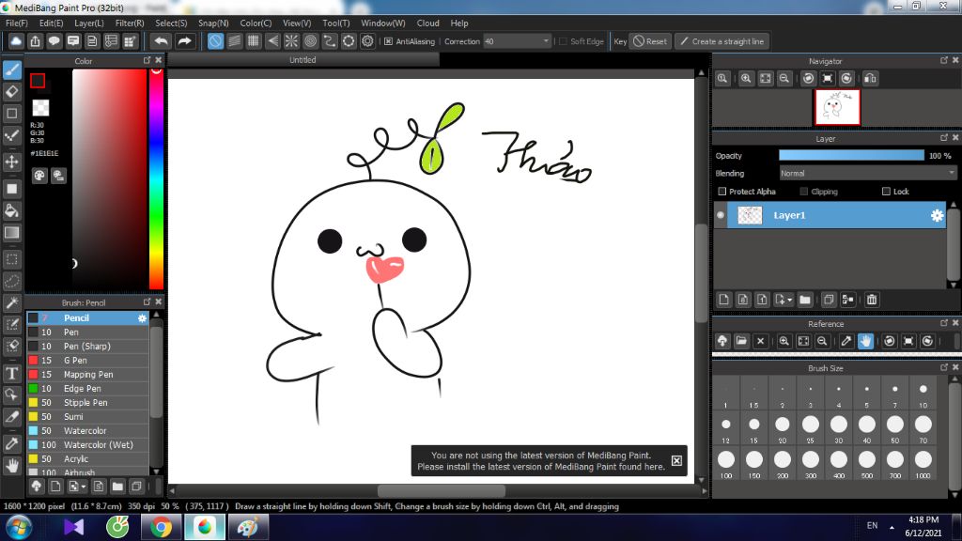Open Pencil brush settings gear

(142, 318)
